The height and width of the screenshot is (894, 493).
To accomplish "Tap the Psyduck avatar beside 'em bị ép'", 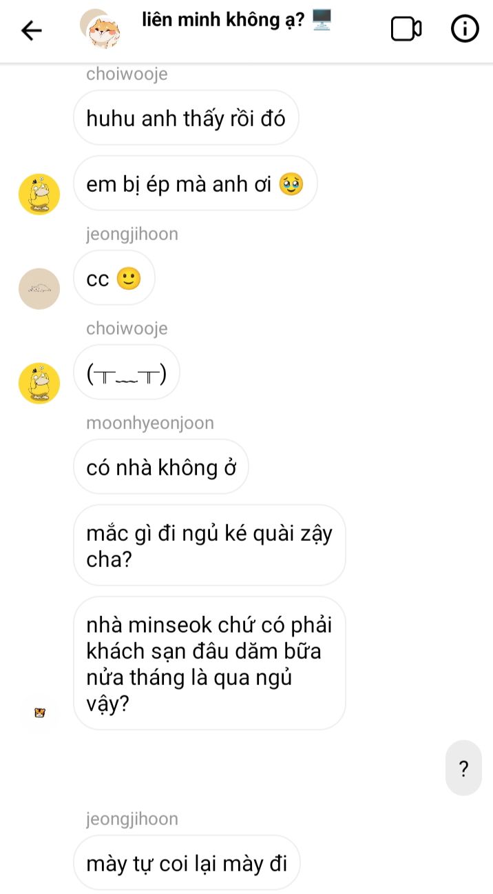I will (x=39, y=195).
